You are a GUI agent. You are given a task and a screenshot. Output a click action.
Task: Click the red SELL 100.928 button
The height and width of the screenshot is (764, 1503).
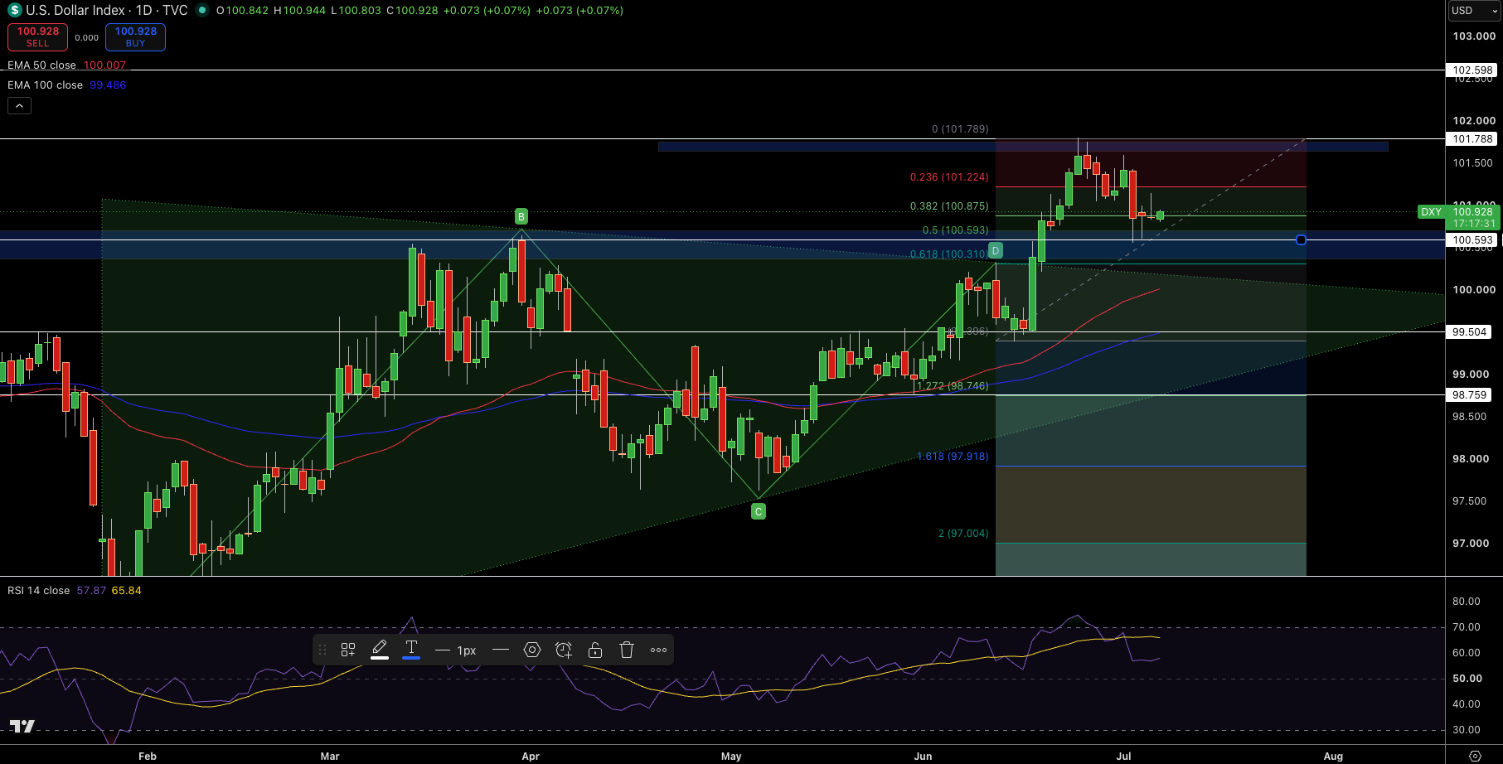[37, 37]
